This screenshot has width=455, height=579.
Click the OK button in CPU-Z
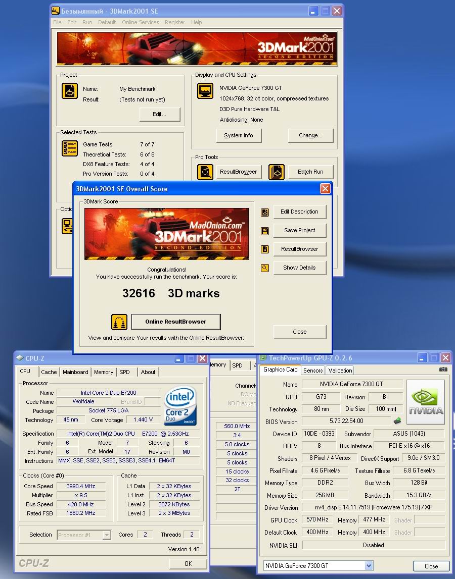coord(188,564)
